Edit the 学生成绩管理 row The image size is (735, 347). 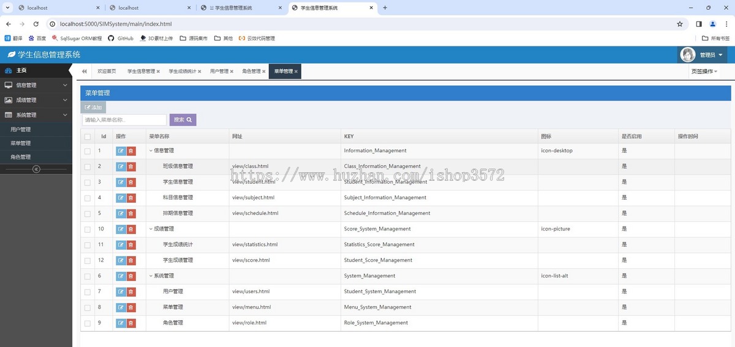pyautogui.click(x=121, y=260)
